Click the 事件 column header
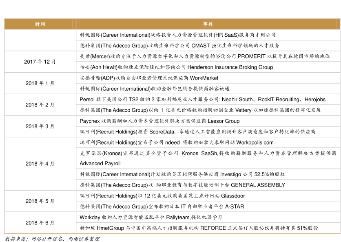341x242 pixels. [208, 24]
